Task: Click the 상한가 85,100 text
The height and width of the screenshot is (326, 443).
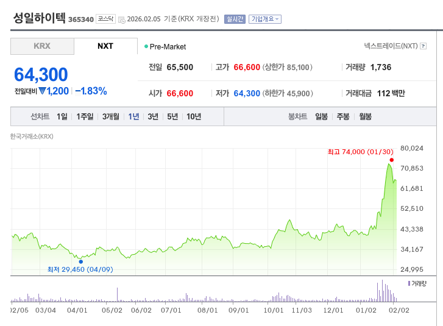Action: coord(288,67)
